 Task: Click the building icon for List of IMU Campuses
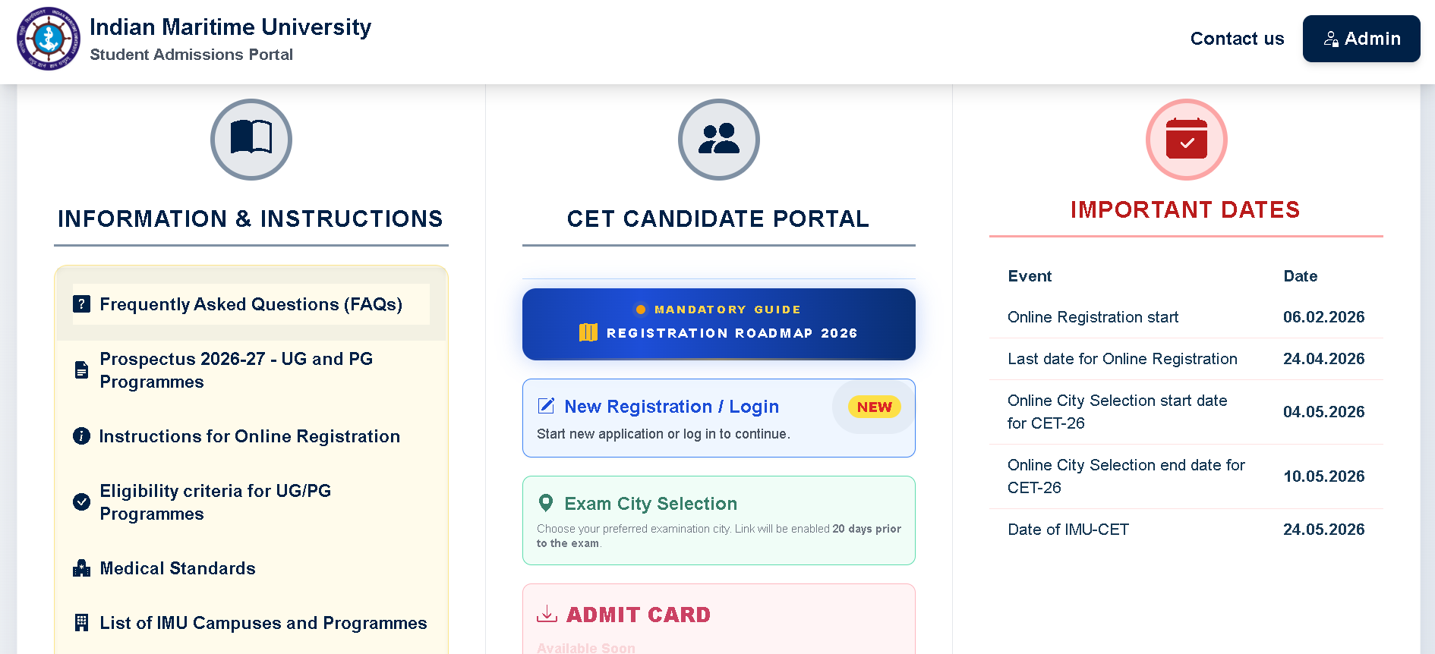(81, 623)
